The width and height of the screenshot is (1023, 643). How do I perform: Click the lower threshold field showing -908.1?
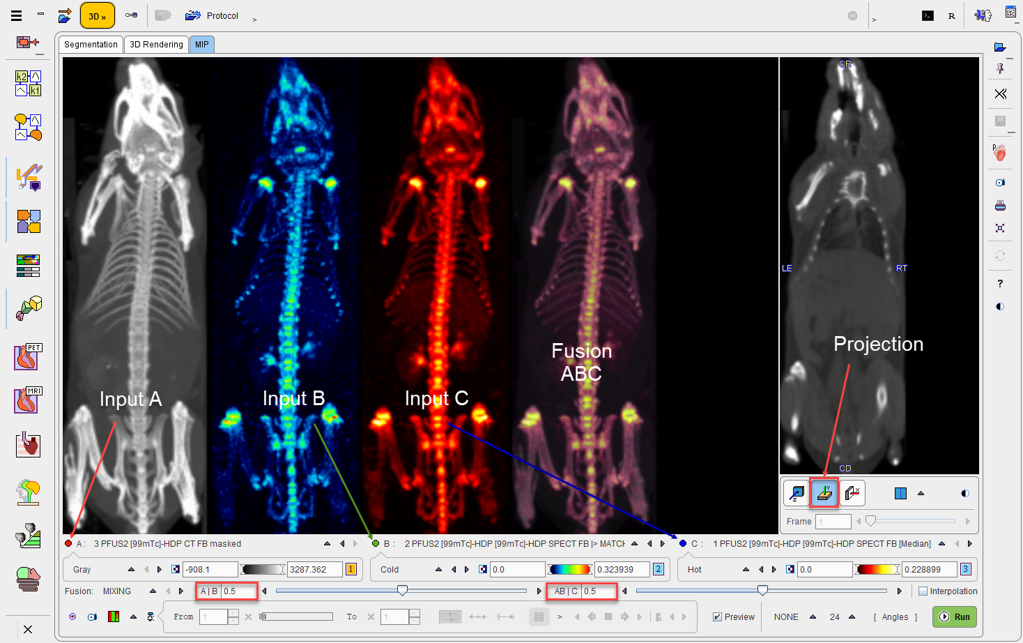pos(210,569)
